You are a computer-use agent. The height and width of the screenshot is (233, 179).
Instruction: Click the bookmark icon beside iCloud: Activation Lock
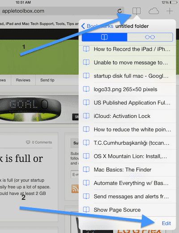pos(86,116)
